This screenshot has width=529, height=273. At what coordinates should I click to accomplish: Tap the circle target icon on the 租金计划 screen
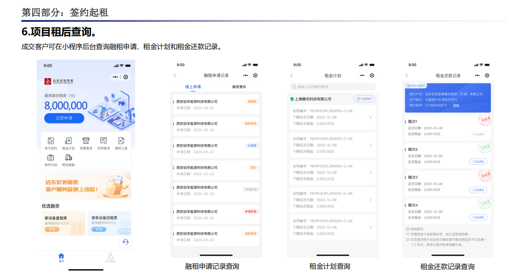tap(372, 76)
